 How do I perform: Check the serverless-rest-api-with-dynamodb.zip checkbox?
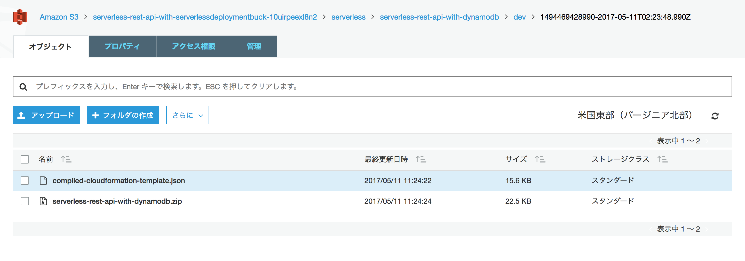(25, 201)
